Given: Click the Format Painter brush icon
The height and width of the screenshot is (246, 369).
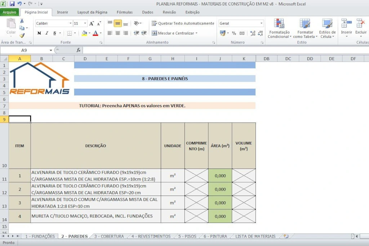Looking at the screenshot, I should pos(22,35).
